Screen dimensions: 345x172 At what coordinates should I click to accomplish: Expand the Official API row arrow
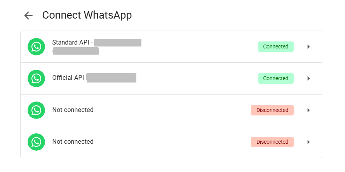click(x=308, y=79)
